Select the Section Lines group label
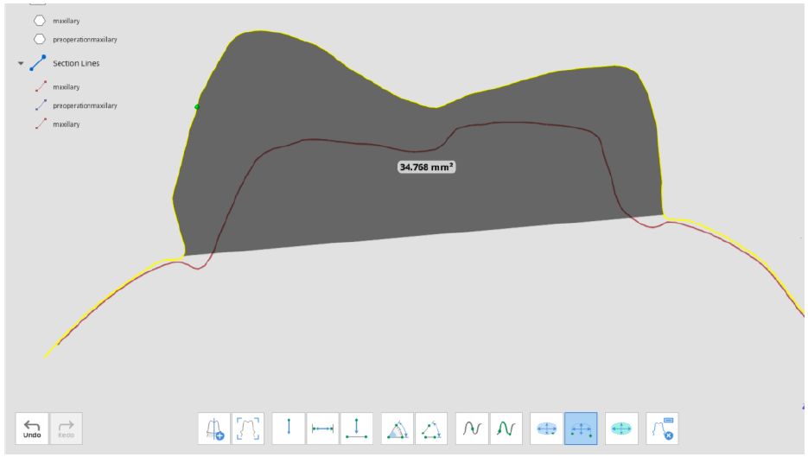The image size is (808, 457). (x=76, y=63)
